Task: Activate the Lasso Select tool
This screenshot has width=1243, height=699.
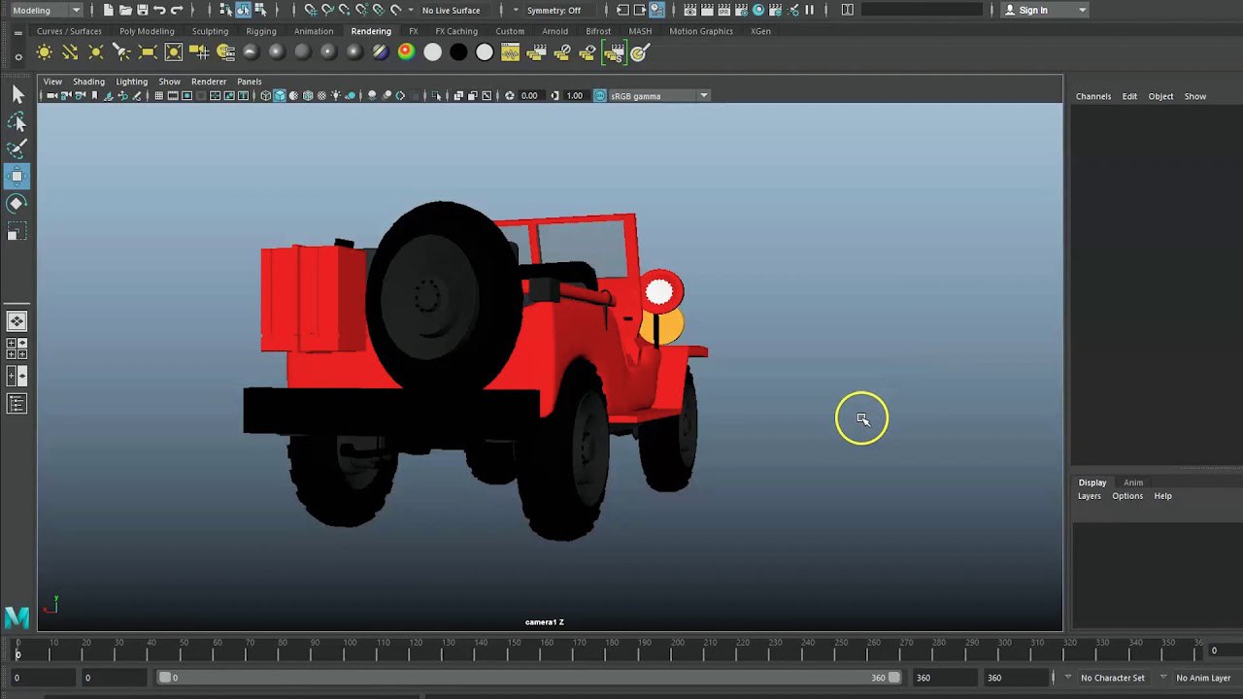Action: coord(17,121)
